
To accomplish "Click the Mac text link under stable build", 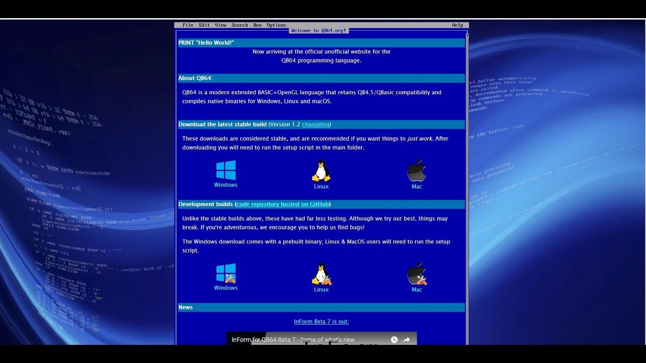I will pyautogui.click(x=417, y=187).
